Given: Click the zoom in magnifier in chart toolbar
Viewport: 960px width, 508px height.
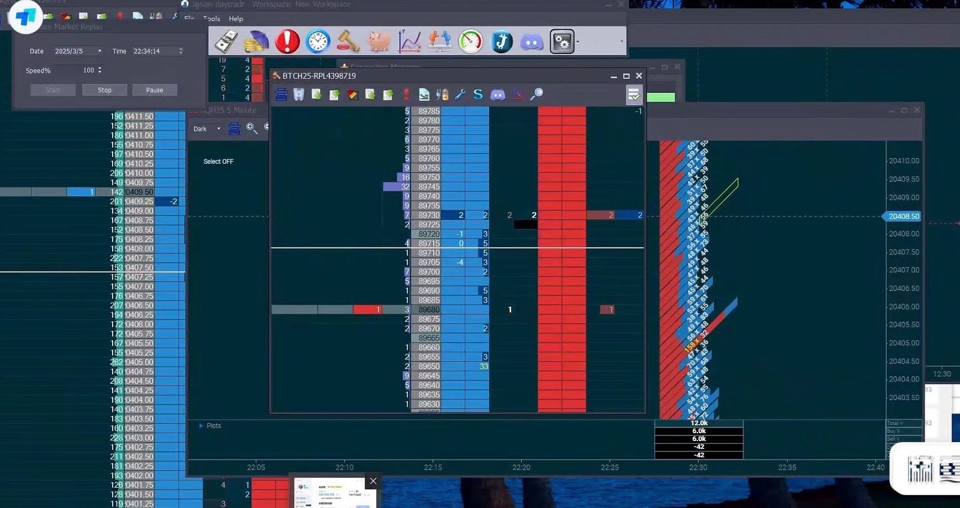Looking at the screenshot, I should click(252, 129).
